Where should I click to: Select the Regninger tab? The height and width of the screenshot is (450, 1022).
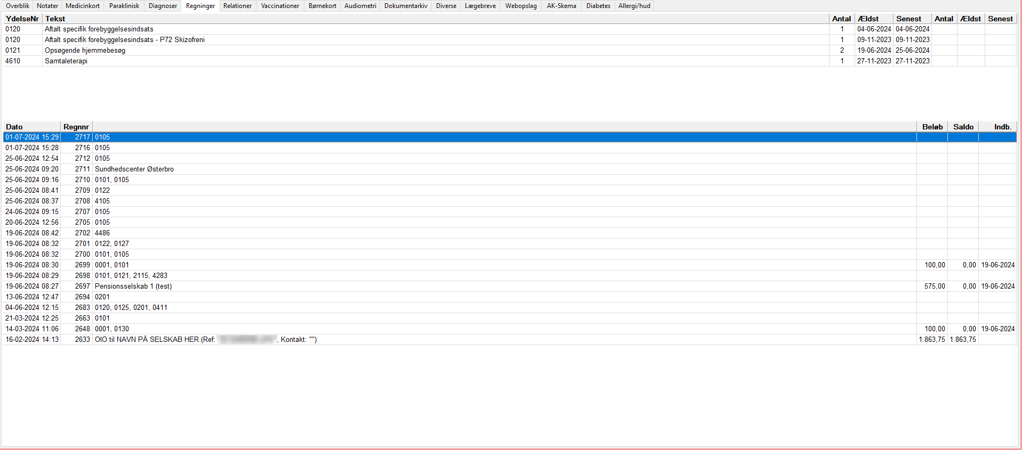(x=200, y=6)
